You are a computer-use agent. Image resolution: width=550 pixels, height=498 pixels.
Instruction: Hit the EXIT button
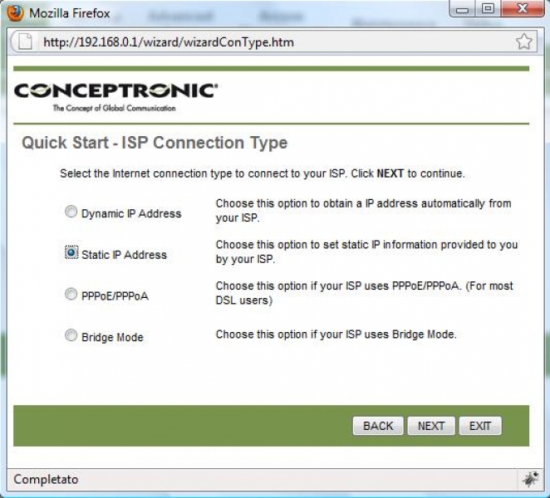click(480, 426)
